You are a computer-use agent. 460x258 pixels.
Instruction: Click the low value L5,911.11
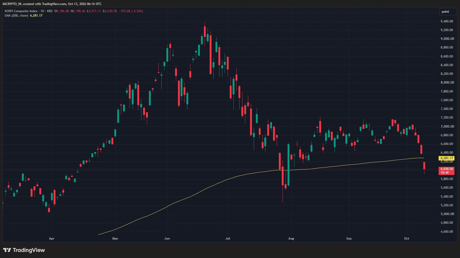coord(94,11)
